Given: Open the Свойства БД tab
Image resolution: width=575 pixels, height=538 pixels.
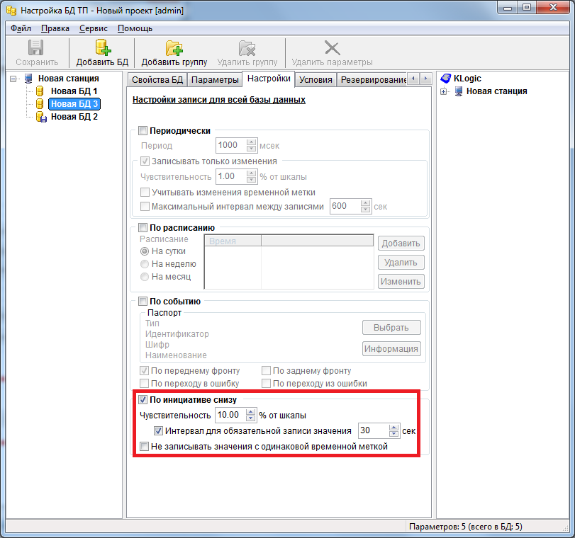Looking at the screenshot, I should pos(157,79).
